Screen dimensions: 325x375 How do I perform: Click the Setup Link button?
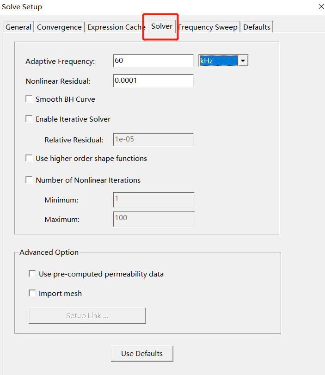click(x=87, y=316)
